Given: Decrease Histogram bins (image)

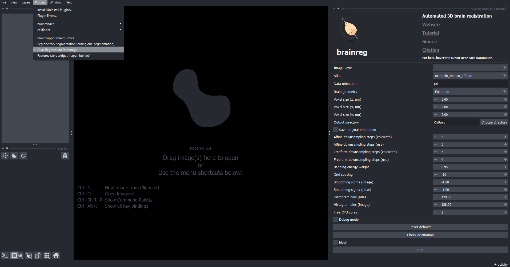Looking at the screenshot, I should pyautogui.click(x=435, y=204).
